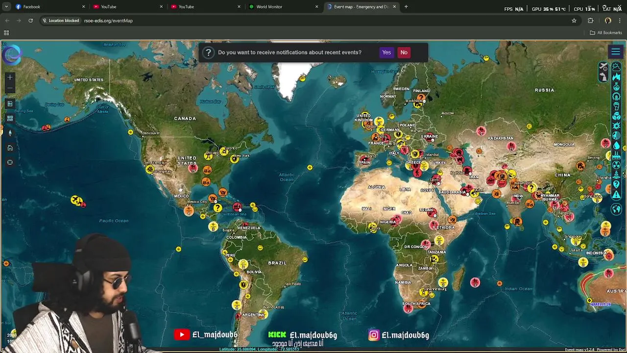Toggle the fire event category filter
This screenshot has width=627, height=353.
[617, 76]
